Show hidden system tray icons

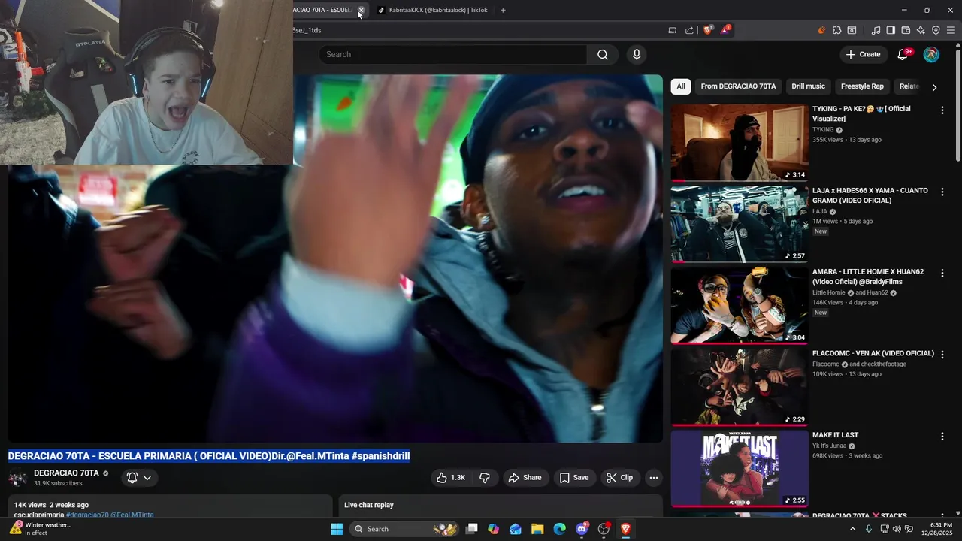852,529
